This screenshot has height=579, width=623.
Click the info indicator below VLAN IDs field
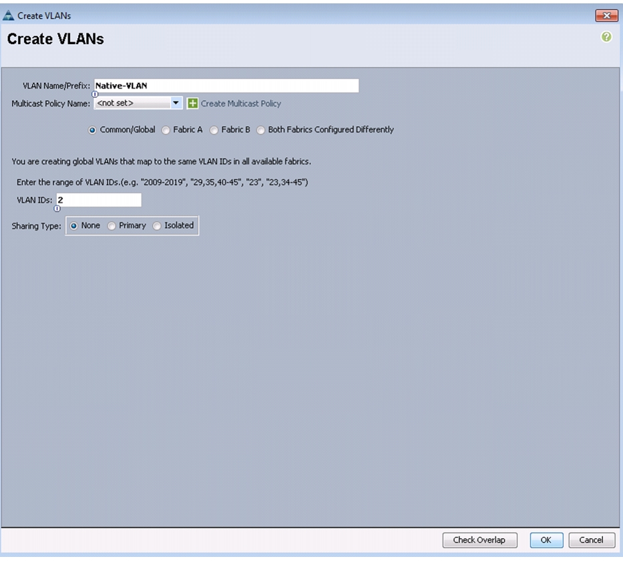tap(57, 208)
